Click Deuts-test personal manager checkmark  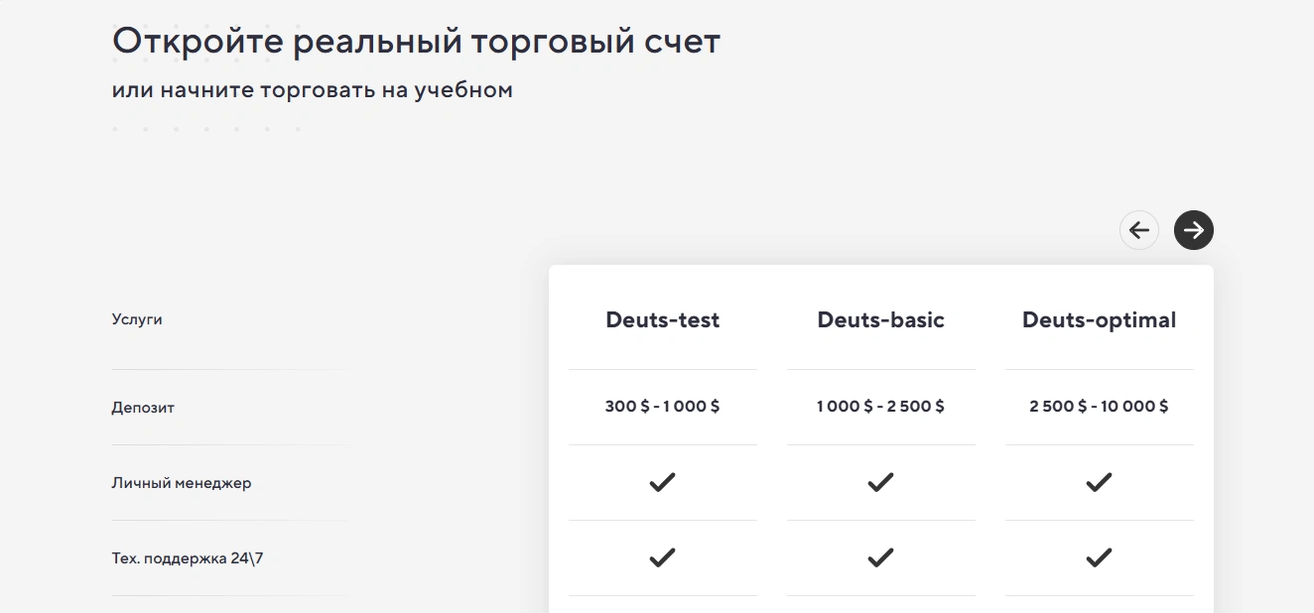(x=662, y=483)
